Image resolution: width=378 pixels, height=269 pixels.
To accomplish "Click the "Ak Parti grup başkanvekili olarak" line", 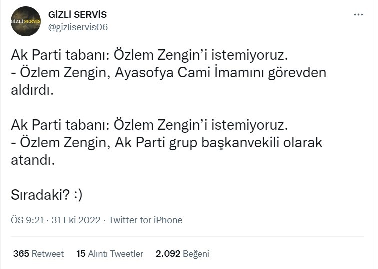I will click(x=167, y=142).
